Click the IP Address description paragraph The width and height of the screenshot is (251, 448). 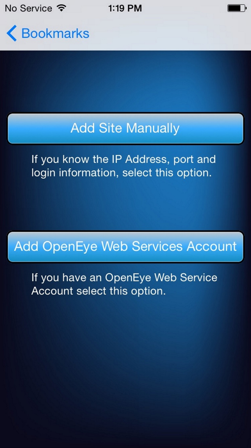coord(123,166)
